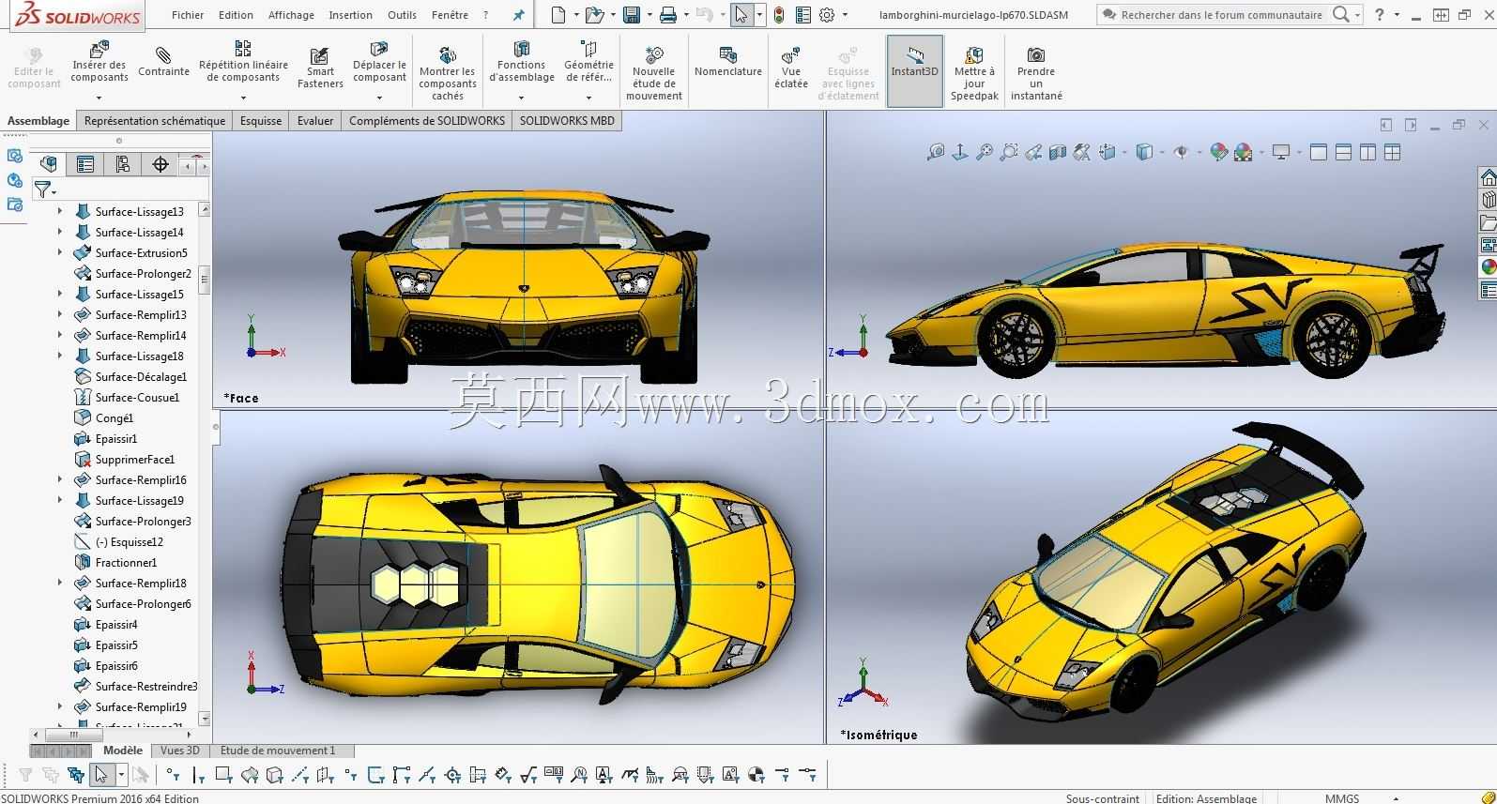Click the Save floppy disk icon
1497x804 pixels.
tap(632, 15)
